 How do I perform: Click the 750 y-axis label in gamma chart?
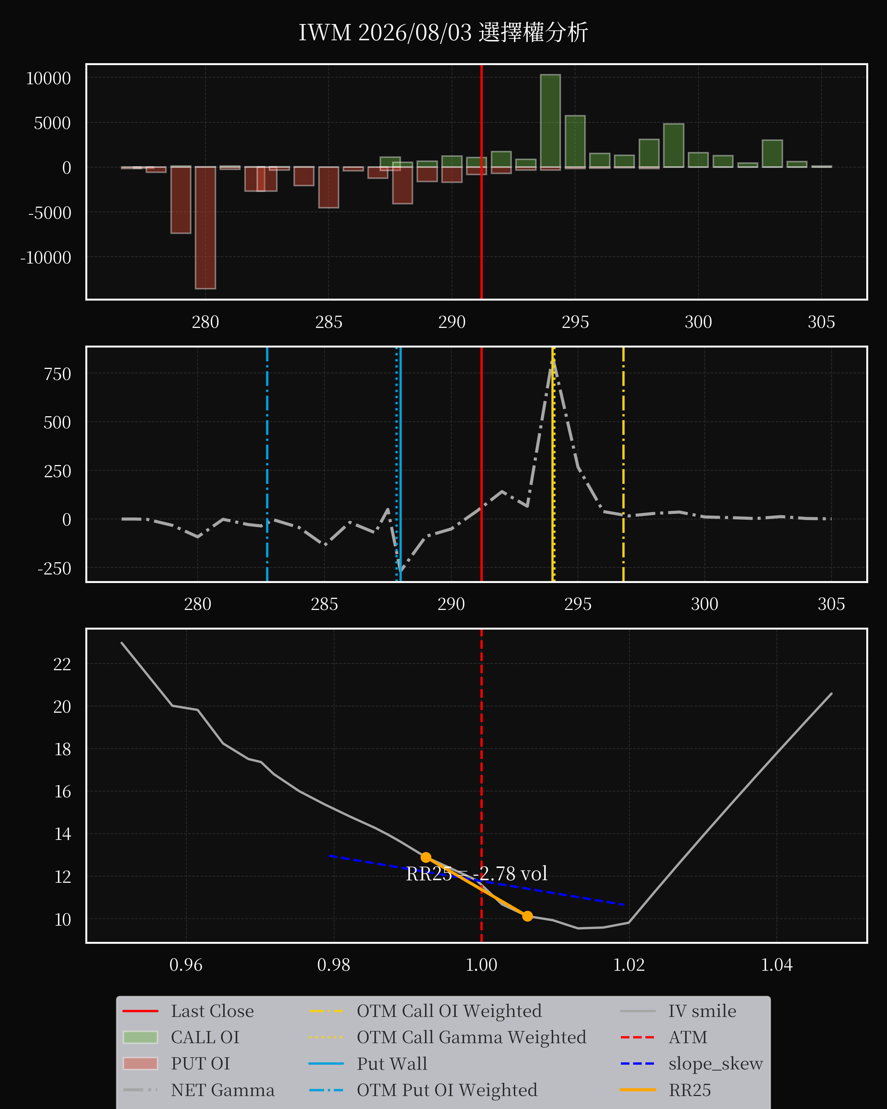coord(58,374)
